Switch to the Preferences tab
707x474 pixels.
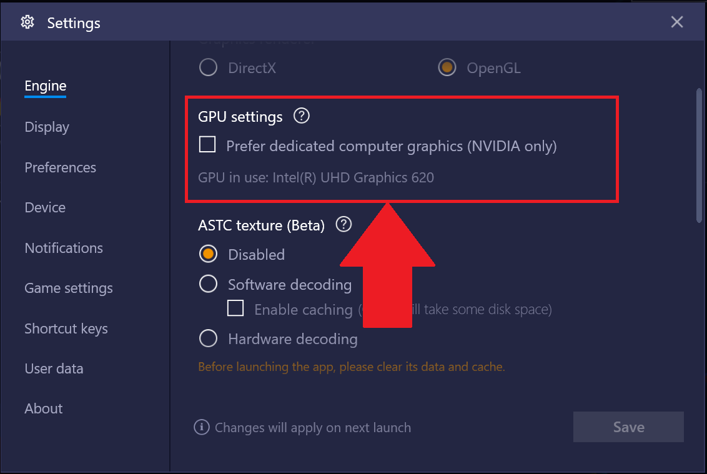click(x=61, y=167)
